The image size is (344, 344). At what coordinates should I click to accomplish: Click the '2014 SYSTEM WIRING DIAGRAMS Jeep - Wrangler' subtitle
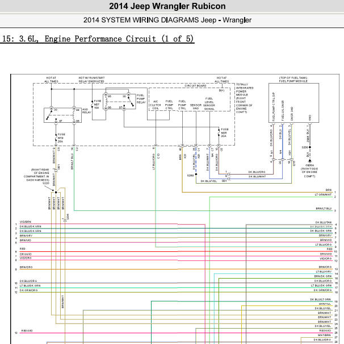pos(167,20)
